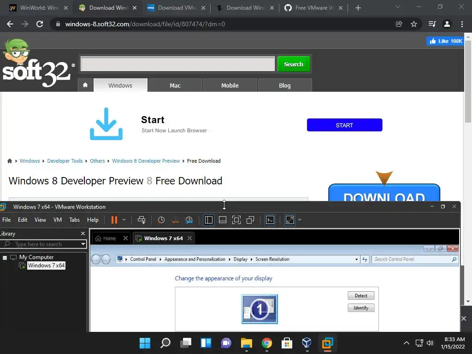Image resolution: width=472 pixels, height=354 pixels.
Task: Bookmark this page with the star icon
Action: (x=414, y=24)
